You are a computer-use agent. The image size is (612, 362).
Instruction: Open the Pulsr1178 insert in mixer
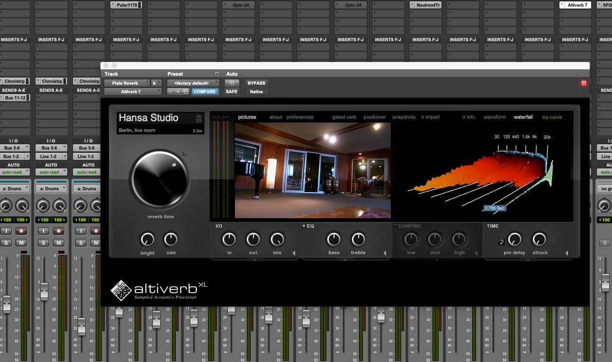tap(126, 5)
